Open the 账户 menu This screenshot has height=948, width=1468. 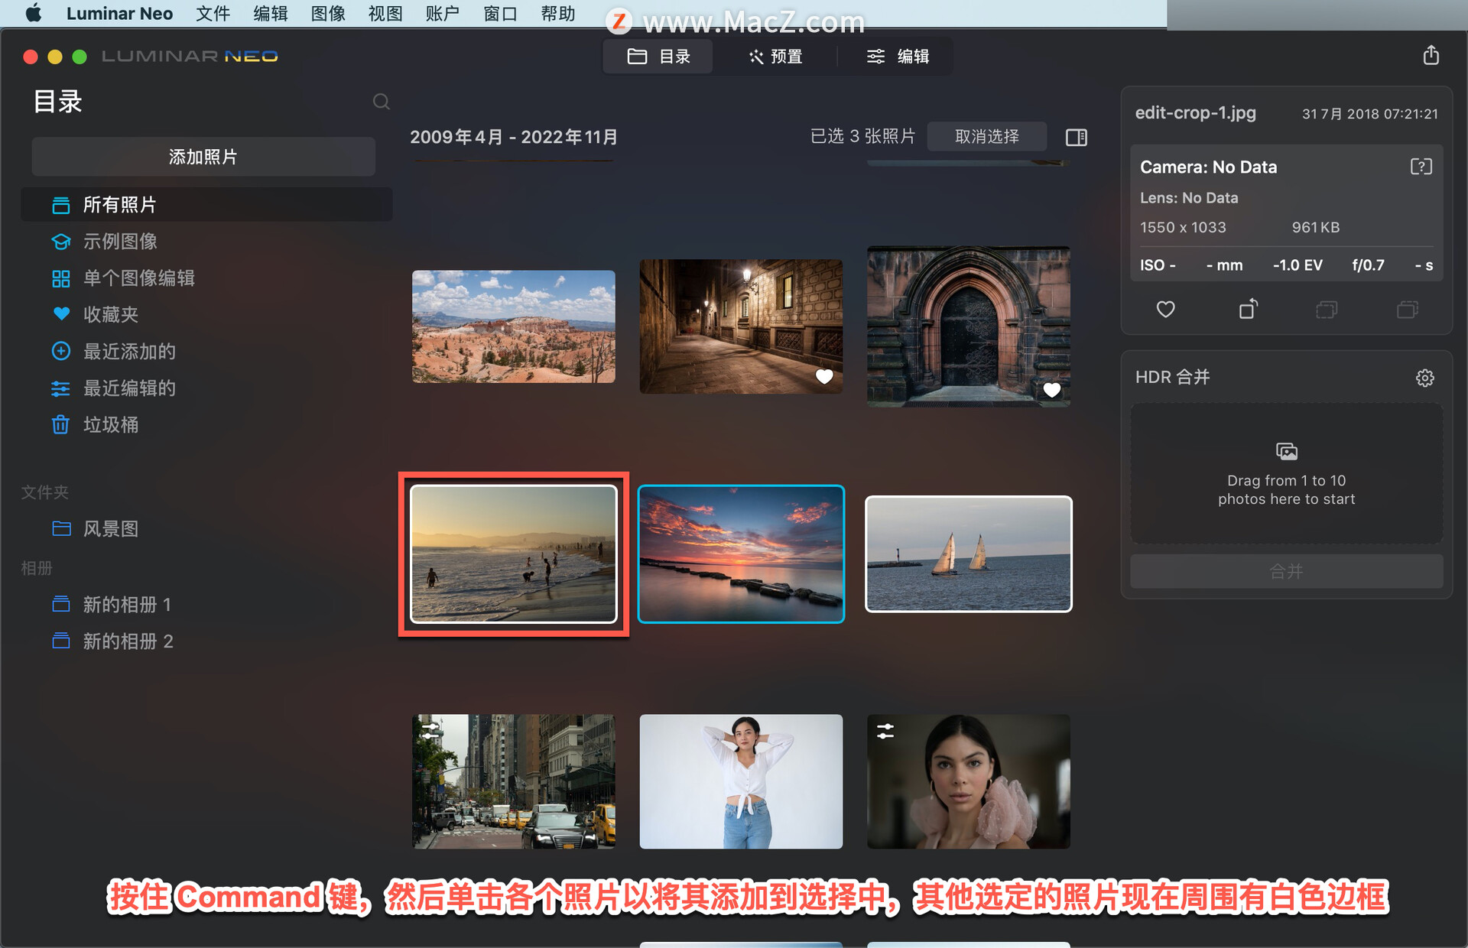click(x=443, y=13)
